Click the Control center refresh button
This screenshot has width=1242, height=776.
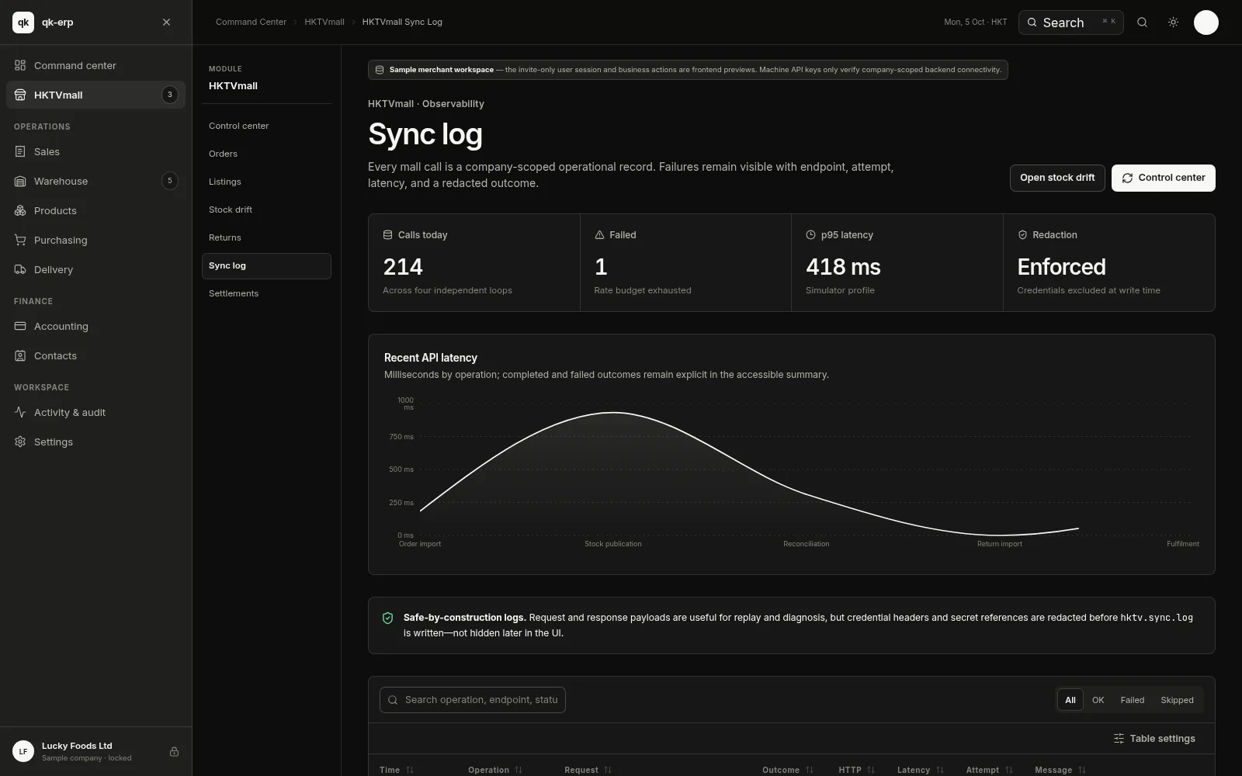click(x=1163, y=178)
